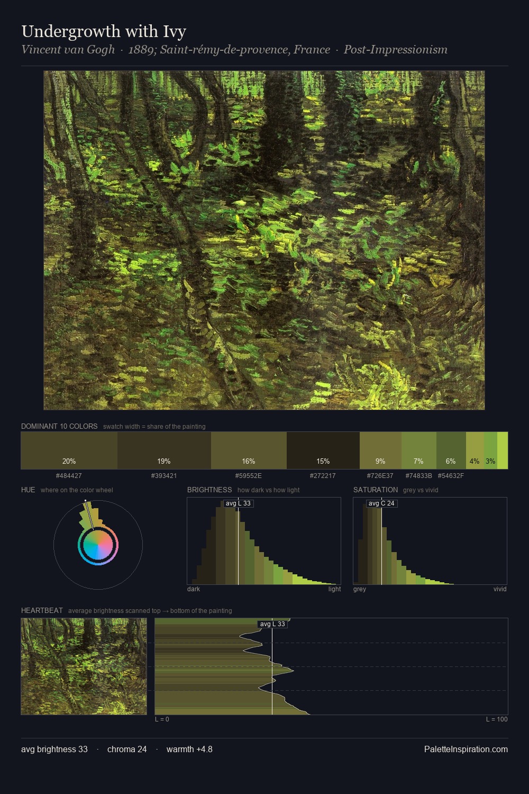Click the avg L 33 label in Brightness histogram

[x=238, y=503]
